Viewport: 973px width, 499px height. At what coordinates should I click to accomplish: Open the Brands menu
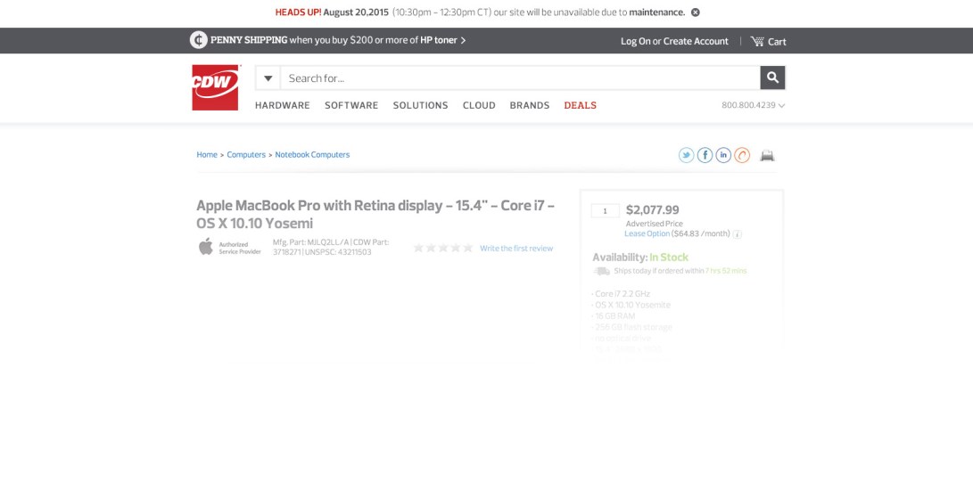530,105
